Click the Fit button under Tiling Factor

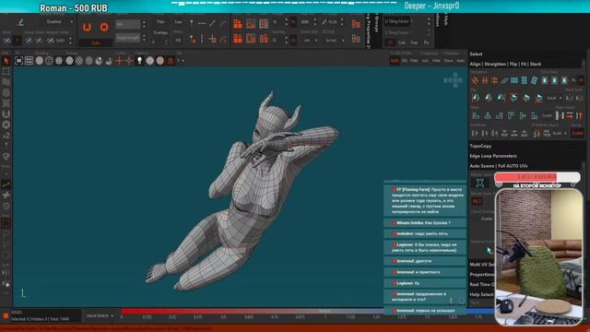point(426,42)
